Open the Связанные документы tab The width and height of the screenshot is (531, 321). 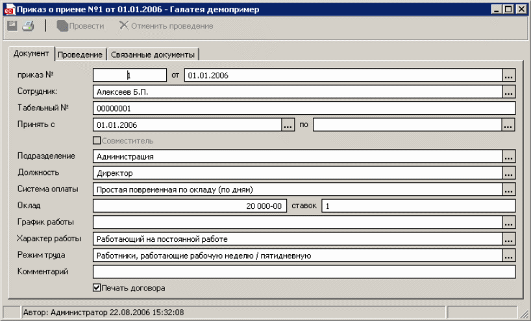point(153,54)
